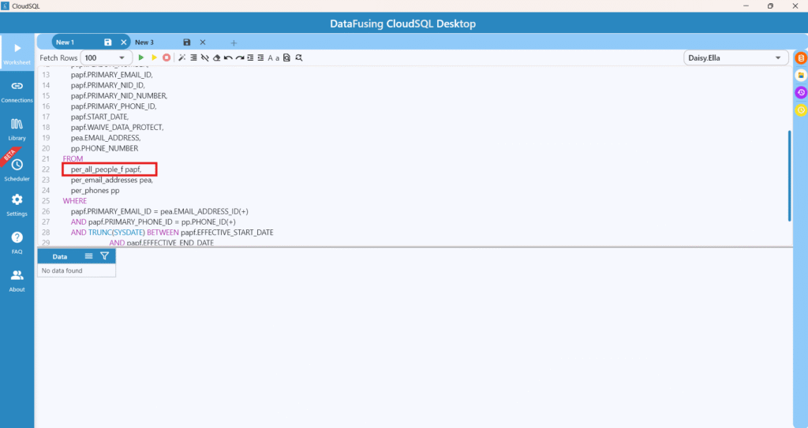Open the results filter funnel icon

click(x=105, y=256)
